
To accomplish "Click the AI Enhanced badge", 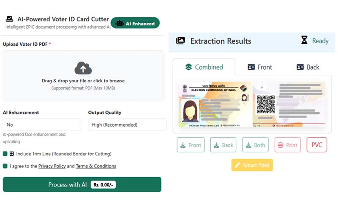I will pos(135,23).
